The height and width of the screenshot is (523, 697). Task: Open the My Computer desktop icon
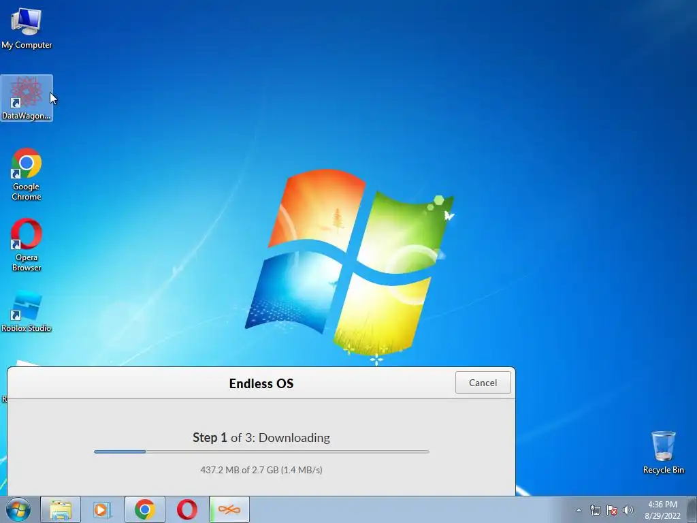click(27, 29)
